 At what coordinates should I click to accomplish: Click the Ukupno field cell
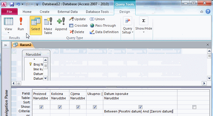click(95, 94)
